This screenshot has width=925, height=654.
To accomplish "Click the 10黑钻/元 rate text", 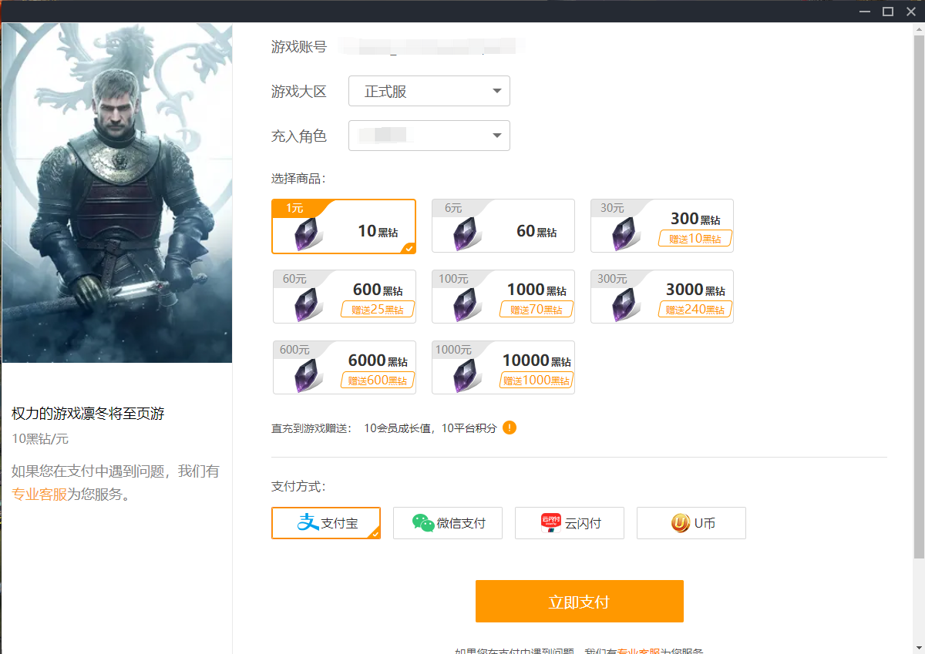I will [x=40, y=439].
